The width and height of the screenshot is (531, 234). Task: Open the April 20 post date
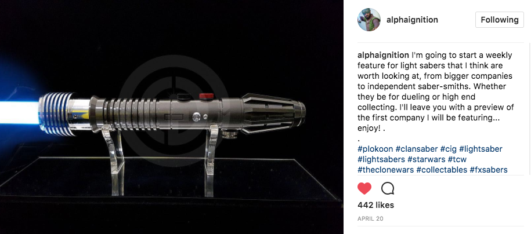tap(370, 219)
